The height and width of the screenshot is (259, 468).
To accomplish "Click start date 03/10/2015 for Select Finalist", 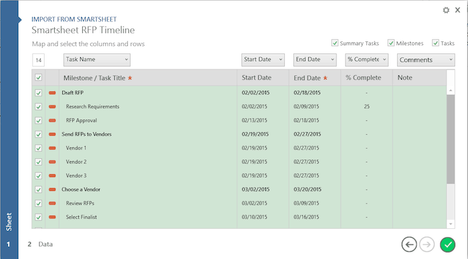I will 254,217.
